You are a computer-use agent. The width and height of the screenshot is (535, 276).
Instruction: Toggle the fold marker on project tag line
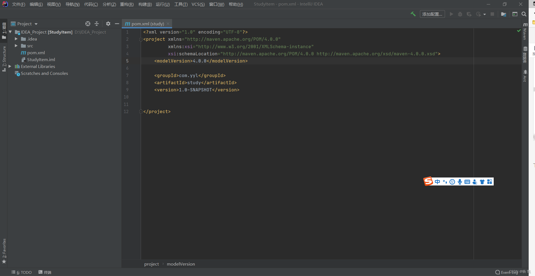[x=141, y=39]
